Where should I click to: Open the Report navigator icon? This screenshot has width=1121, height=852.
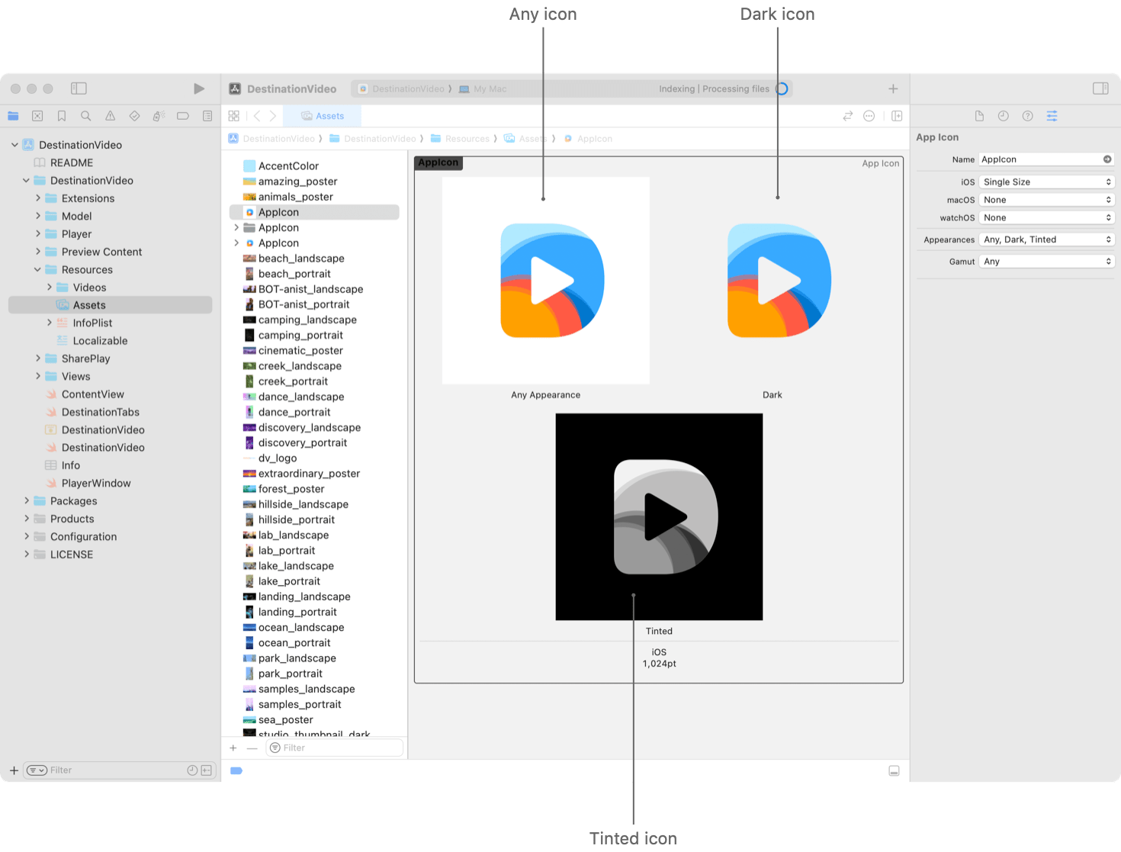(207, 116)
